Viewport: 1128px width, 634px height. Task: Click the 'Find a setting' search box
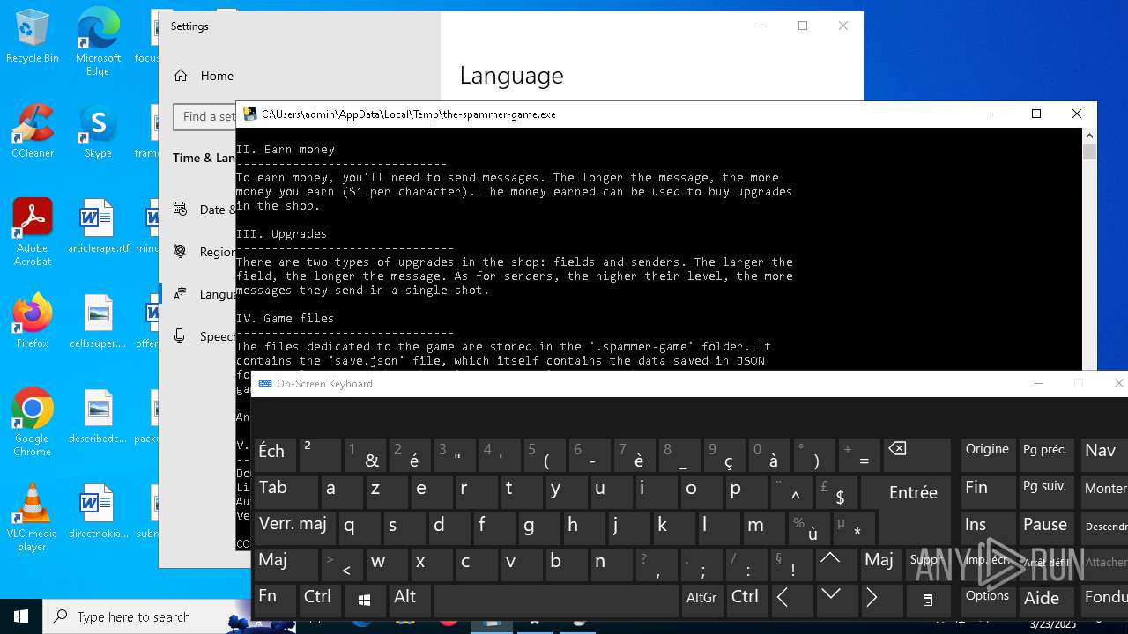coord(204,116)
